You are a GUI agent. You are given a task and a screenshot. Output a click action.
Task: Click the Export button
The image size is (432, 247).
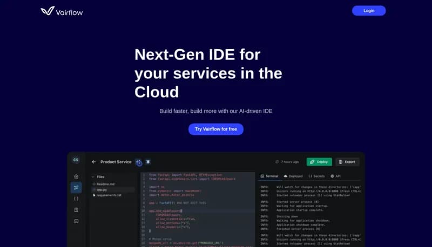(347, 162)
